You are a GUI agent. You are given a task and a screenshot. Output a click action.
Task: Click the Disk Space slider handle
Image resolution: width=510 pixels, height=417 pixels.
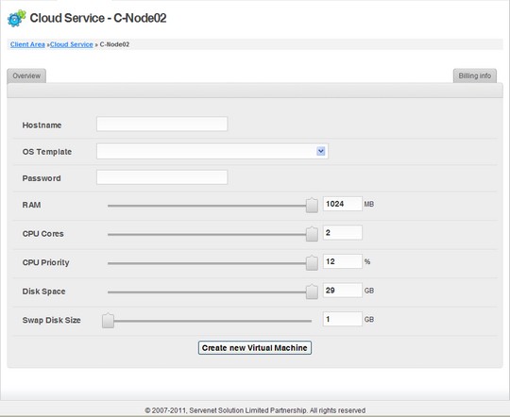click(x=312, y=292)
